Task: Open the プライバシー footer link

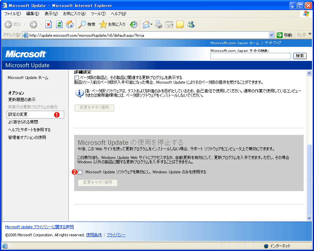Action: point(116,235)
